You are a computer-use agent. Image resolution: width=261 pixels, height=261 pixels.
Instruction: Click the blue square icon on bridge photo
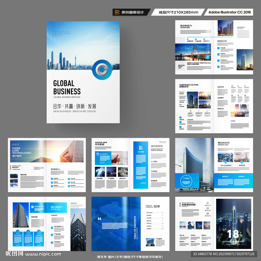207,57
